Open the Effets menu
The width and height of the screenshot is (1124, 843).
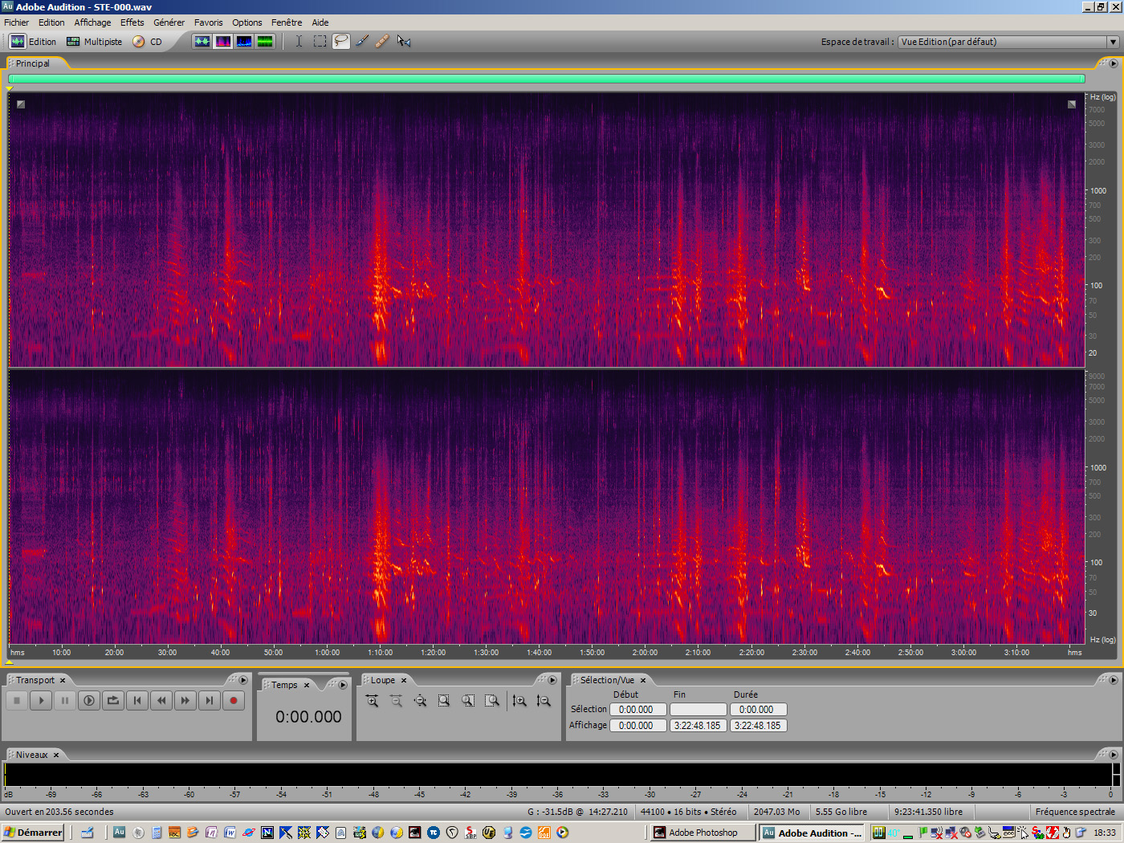pyautogui.click(x=132, y=22)
